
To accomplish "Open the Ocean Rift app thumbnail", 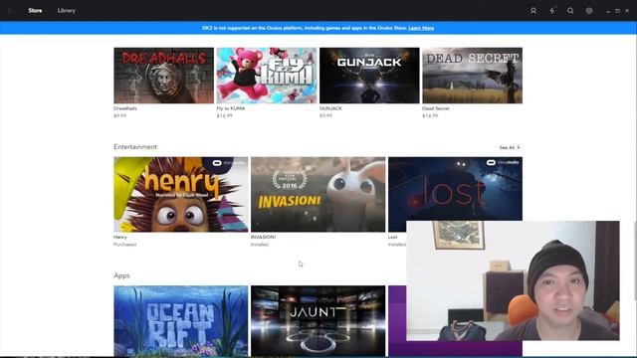I will coord(181,320).
